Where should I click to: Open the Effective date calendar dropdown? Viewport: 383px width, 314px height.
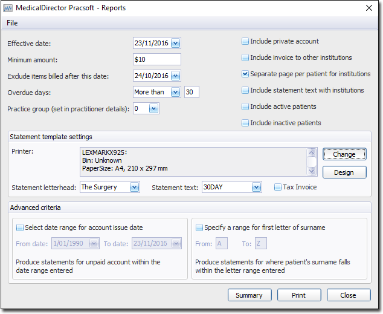pyautogui.click(x=175, y=43)
